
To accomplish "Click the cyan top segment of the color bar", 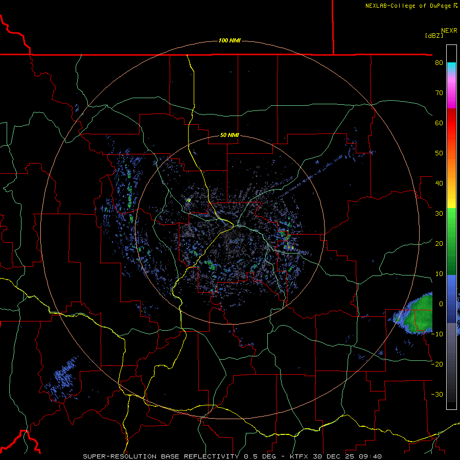I will coord(451,67).
